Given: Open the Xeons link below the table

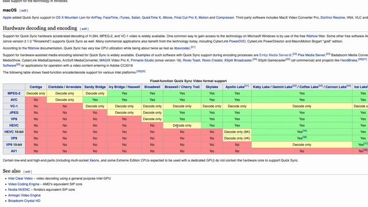Looking at the screenshot, I should [x=94, y=160].
